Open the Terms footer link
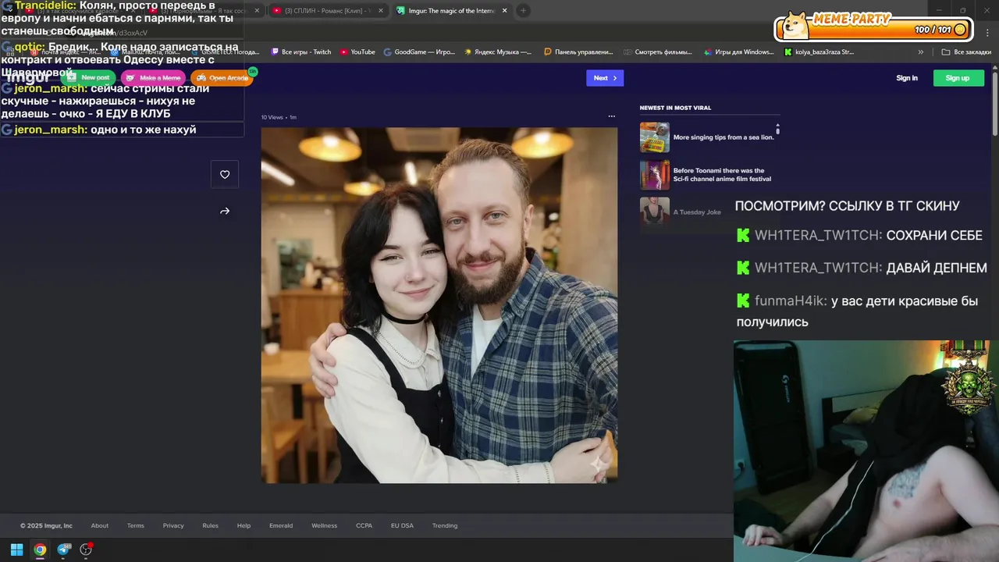The image size is (999, 562). 136,526
